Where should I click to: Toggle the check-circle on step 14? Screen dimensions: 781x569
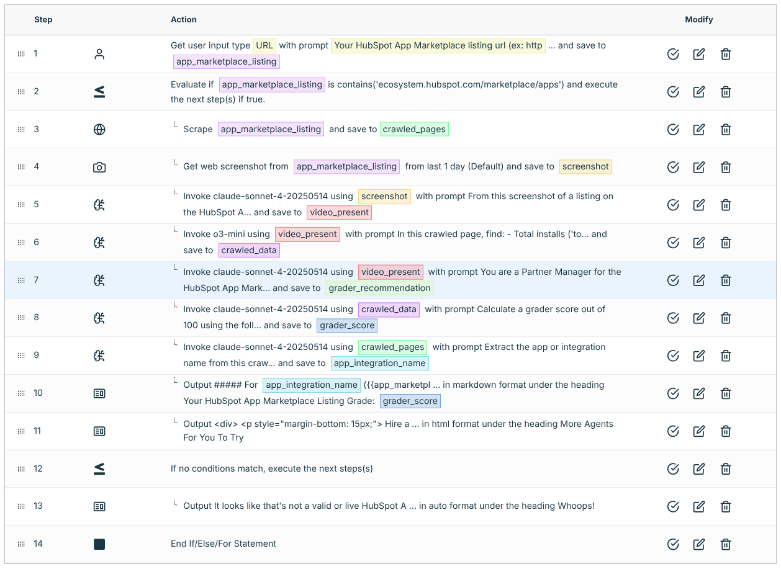click(673, 544)
